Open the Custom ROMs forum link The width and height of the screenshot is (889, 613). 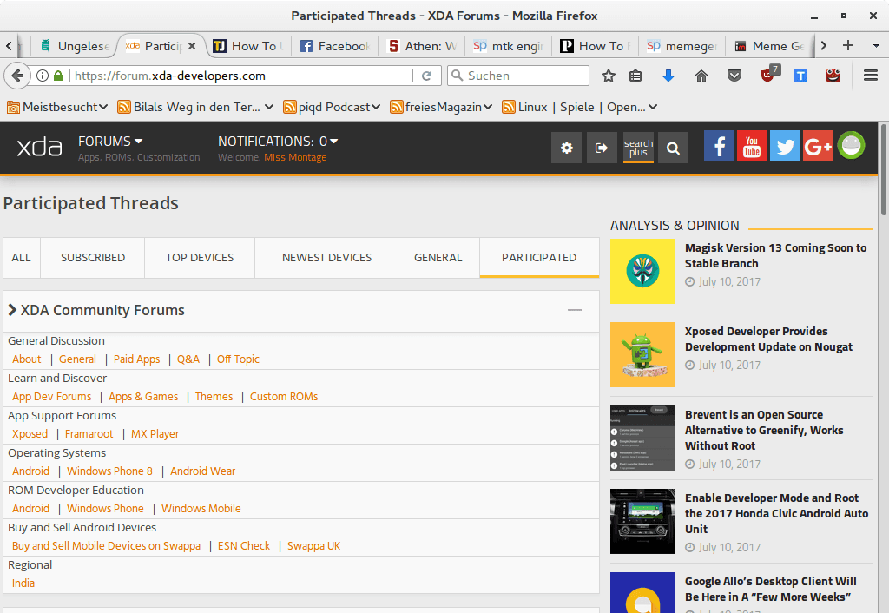[x=284, y=397]
